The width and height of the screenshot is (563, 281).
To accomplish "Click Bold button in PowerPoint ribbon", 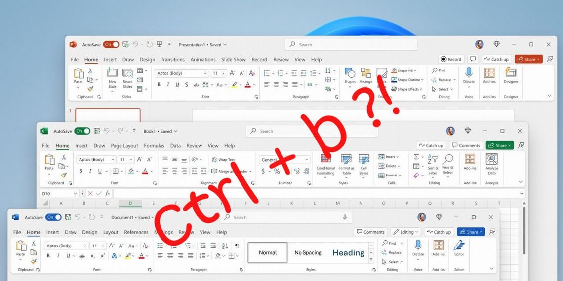I will [159, 85].
